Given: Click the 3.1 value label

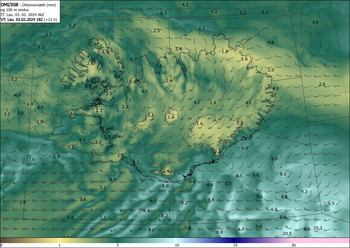Looking at the screenshot, I should (71, 147).
